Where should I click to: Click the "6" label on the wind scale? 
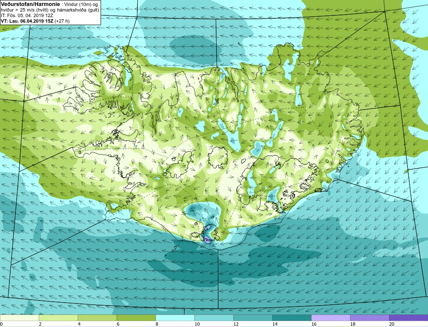pos(118,324)
